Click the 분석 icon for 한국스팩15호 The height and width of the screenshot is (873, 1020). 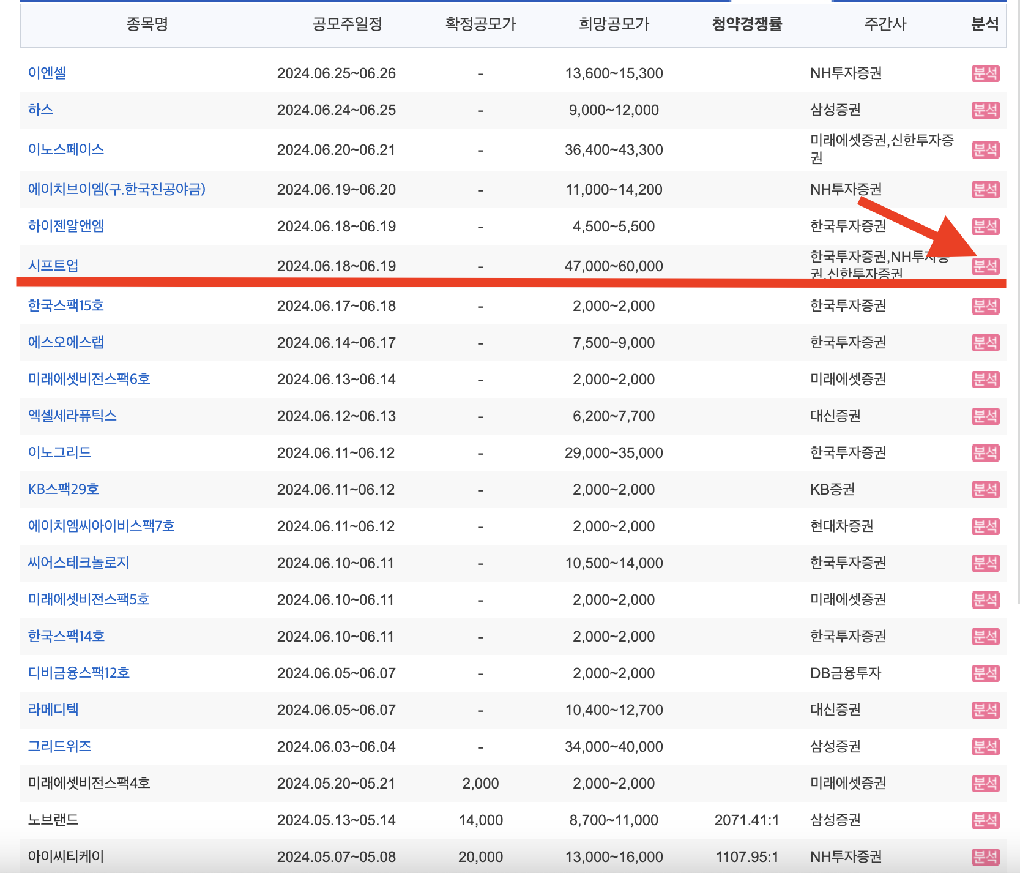coord(985,306)
